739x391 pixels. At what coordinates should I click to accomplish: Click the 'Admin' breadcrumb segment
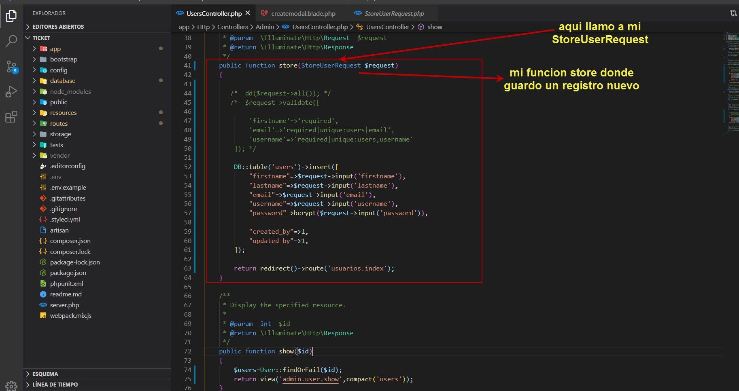[x=265, y=27]
